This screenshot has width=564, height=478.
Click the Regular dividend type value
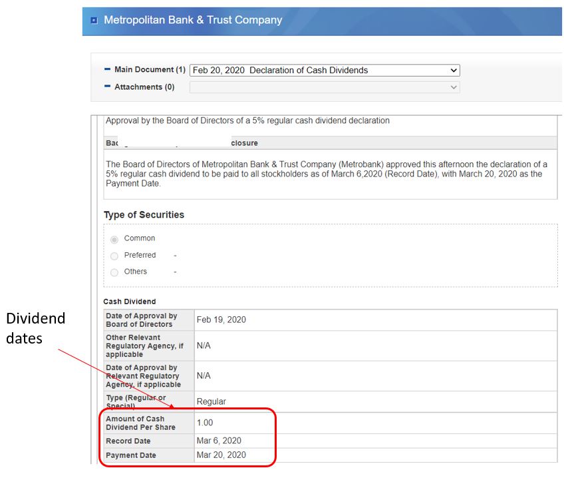click(x=211, y=401)
